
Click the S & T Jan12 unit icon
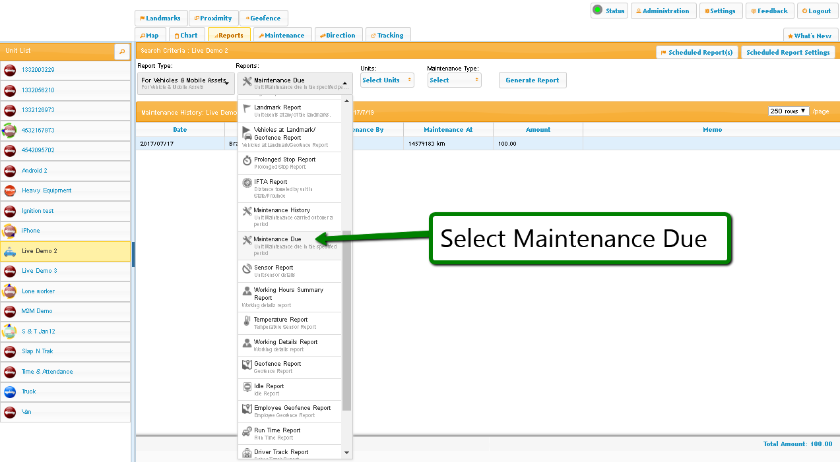(x=10, y=332)
